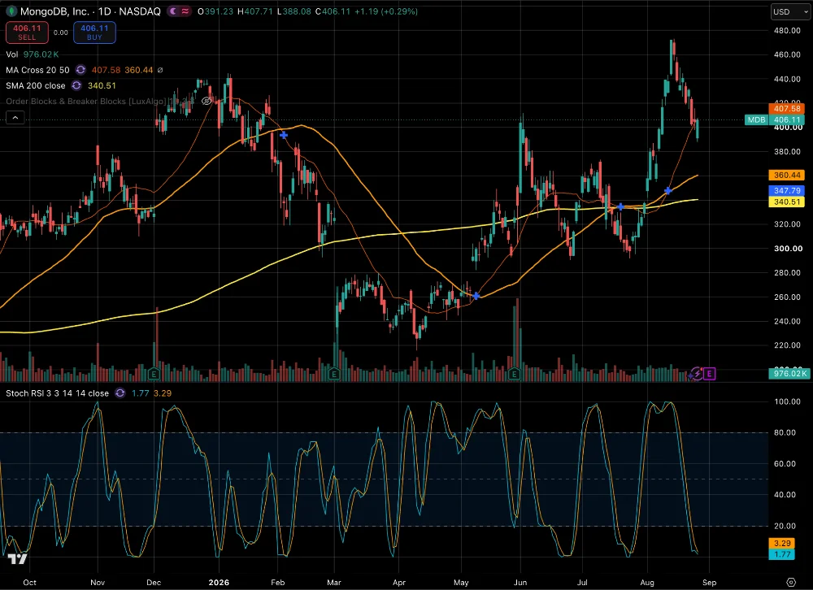
Task: Click the blue 347.79 price axis label
Action: [786, 191]
